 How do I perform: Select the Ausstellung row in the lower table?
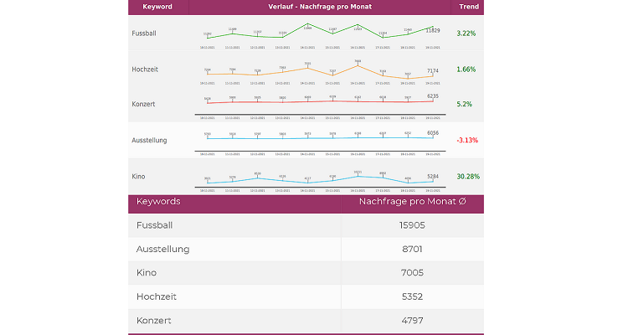pyautogui.click(x=306, y=250)
